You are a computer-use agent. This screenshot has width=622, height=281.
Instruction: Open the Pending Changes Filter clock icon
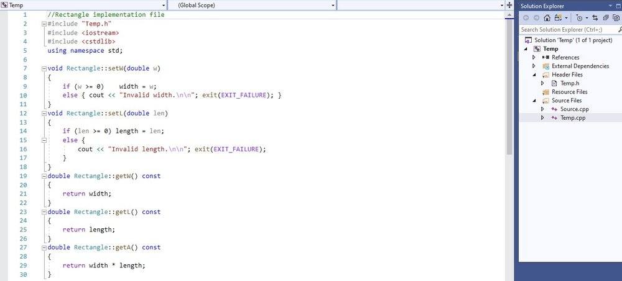tap(579, 18)
